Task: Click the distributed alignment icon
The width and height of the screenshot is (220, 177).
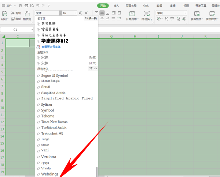Action: point(119,19)
